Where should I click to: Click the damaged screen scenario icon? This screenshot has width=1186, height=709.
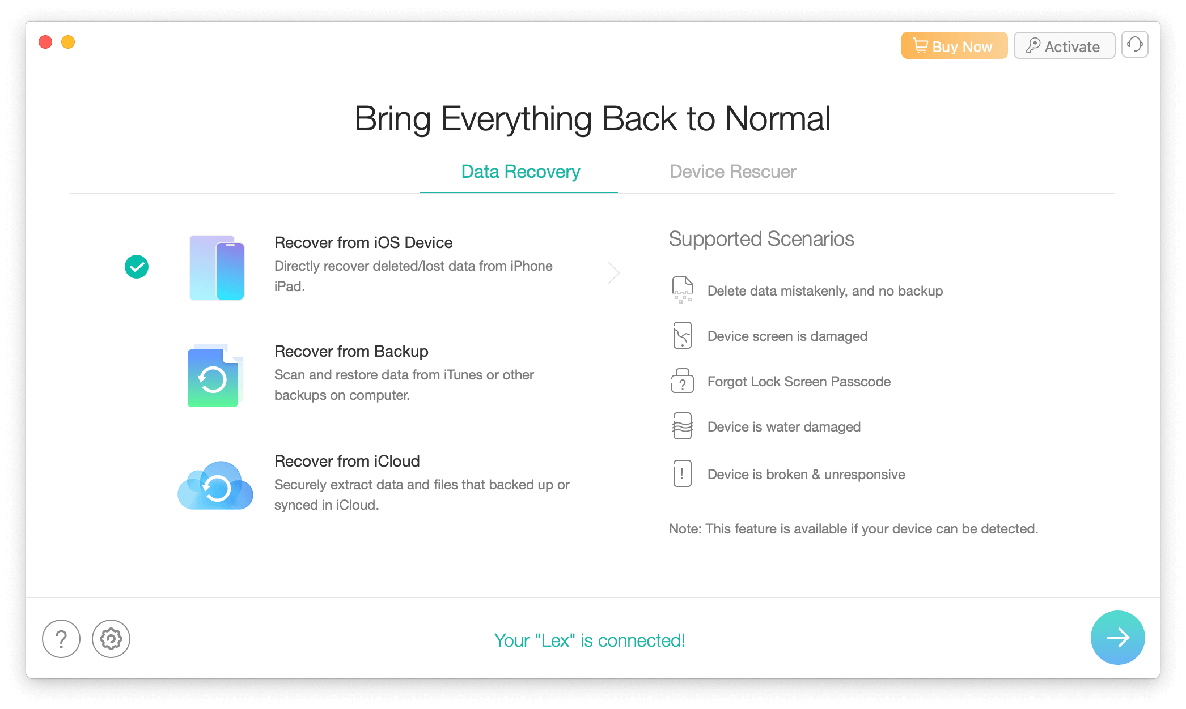tap(682, 336)
